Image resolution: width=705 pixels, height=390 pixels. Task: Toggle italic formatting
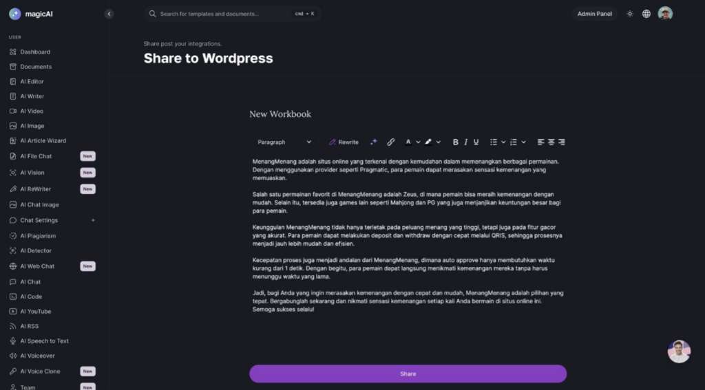pos(466,142)
